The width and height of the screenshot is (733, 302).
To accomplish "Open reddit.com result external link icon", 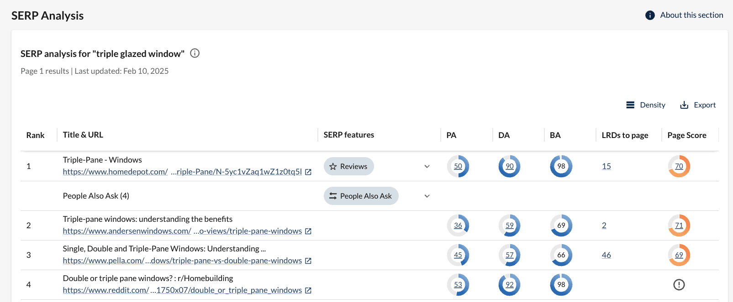I will tap(308, 291).
